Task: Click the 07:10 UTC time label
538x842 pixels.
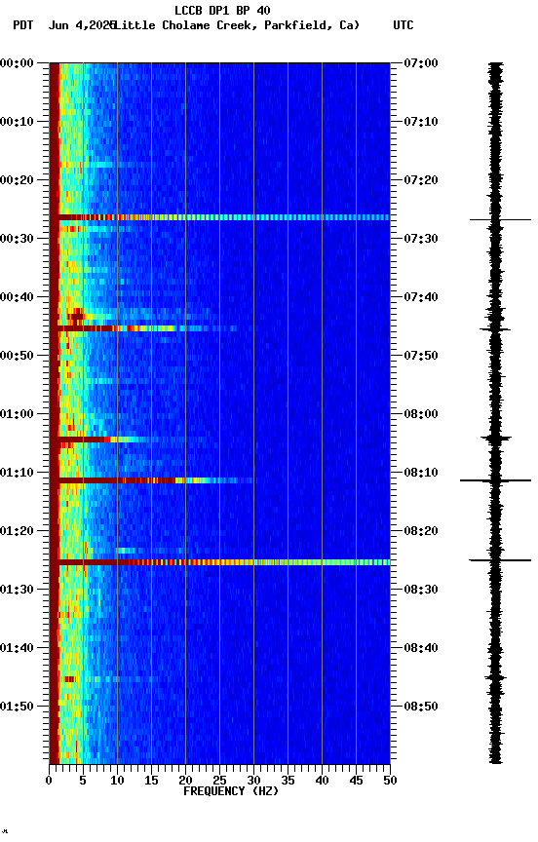Action: coord(420,122)
